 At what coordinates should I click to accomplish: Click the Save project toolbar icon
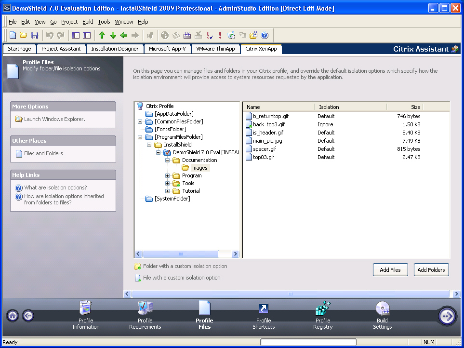coord(35,35)
